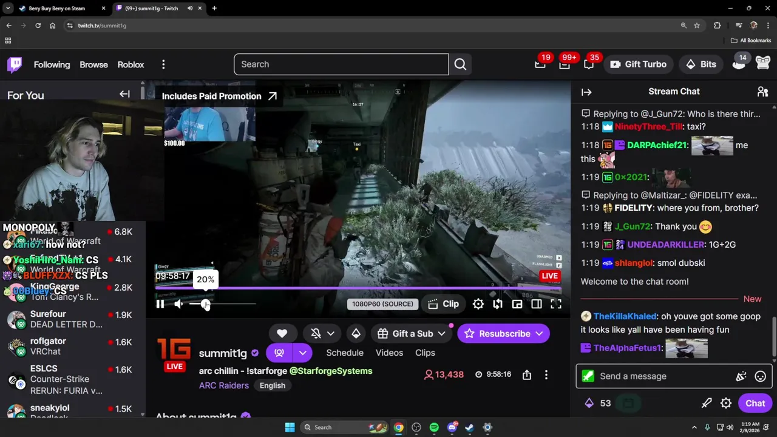777x437 pixels.
Task: Toggle theatre mode in the player
Action: point(537,304)
